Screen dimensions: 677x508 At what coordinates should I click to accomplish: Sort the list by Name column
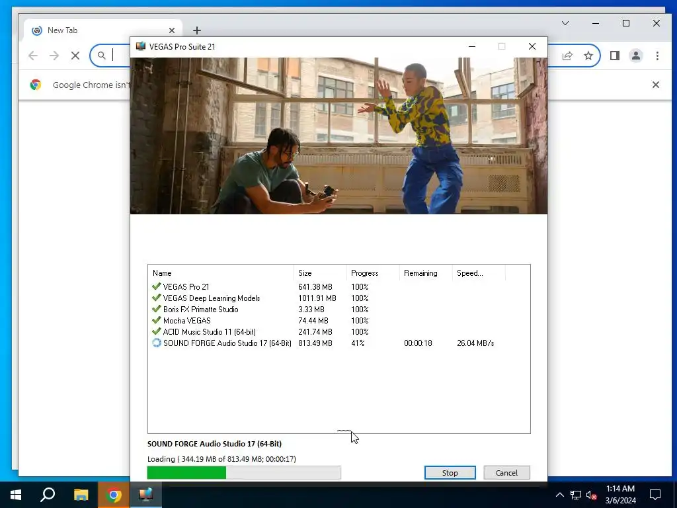[x=221, y=273]
